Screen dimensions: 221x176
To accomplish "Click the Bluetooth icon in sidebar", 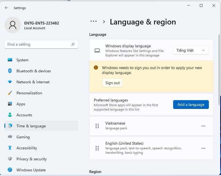I will point(10,71).
